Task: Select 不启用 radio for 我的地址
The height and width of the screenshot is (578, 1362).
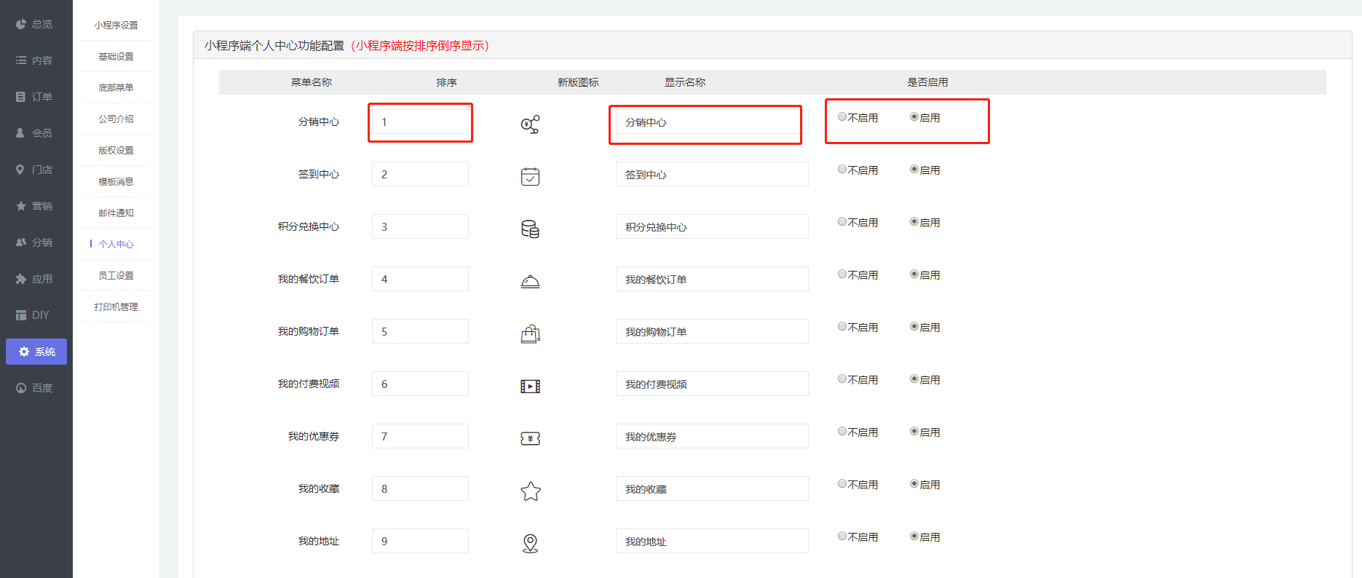Action: click(x=842, y=536)
